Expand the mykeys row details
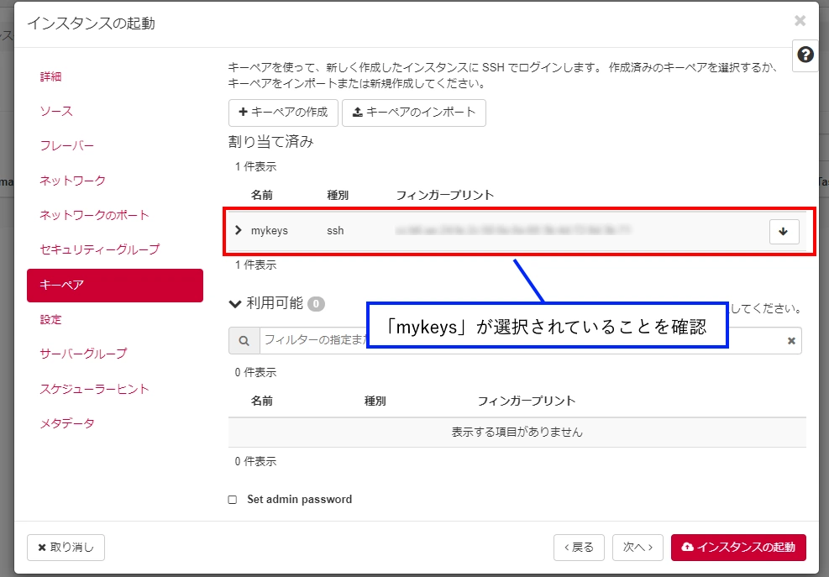This screenshot has width=829, height=577. click(x=239, y=230)
